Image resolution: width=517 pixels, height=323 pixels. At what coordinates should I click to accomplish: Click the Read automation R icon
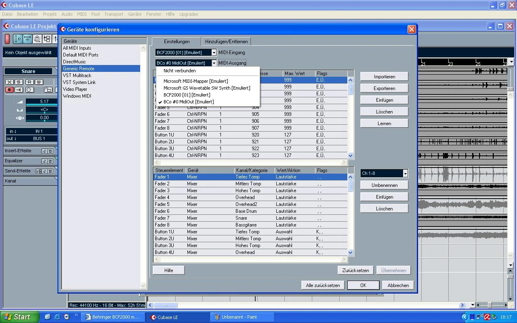coord(29,82)
